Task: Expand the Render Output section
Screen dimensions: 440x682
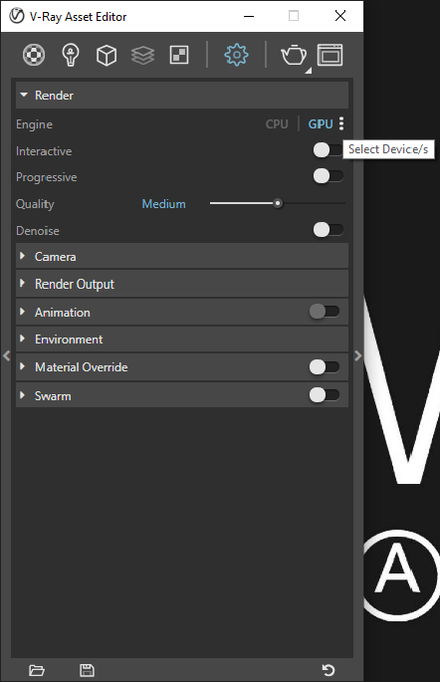Action: [x=182, y=284]
